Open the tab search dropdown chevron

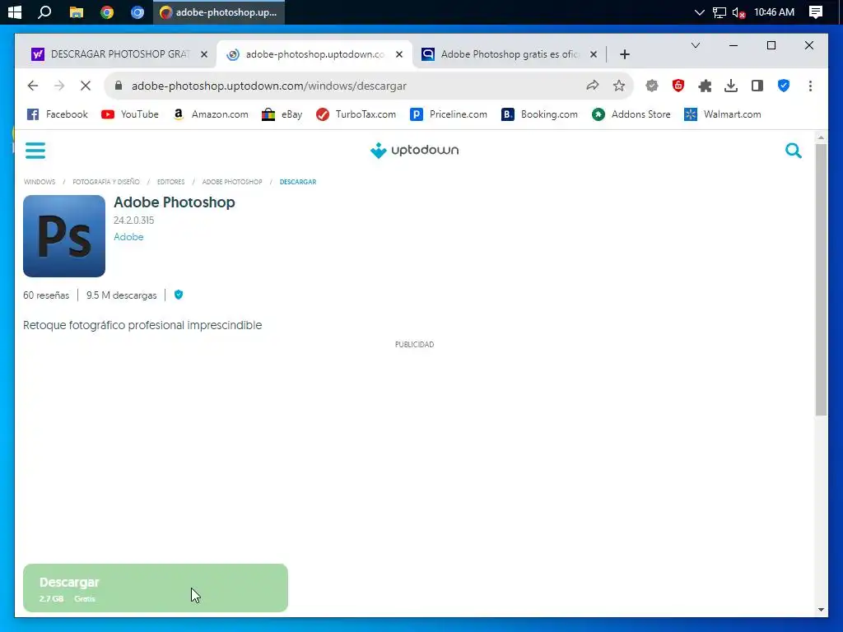(x=695, y=46)
